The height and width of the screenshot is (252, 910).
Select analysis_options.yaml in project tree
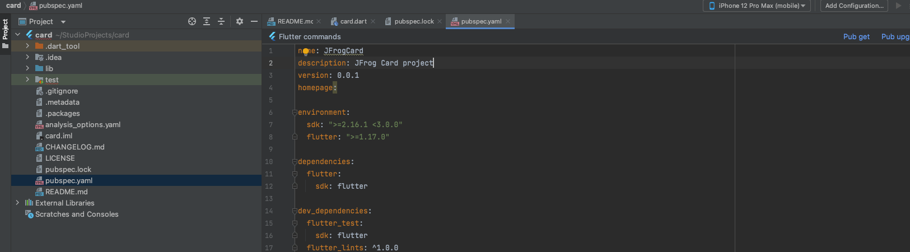point(82,124)
